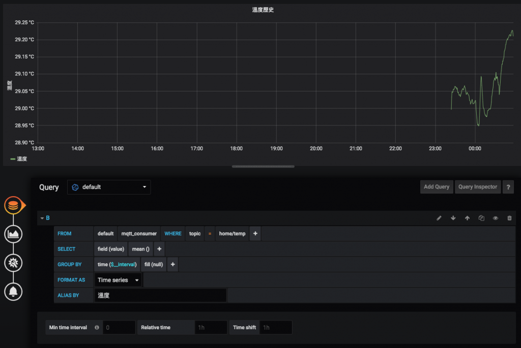This screenshot has width=521, height=348.
Task: Open the Query Inspector
Action: tap(478, 187)
